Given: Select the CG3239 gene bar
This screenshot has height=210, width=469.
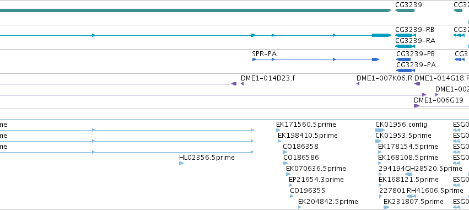Looking at the screenshot, I should tap(405, 10).
